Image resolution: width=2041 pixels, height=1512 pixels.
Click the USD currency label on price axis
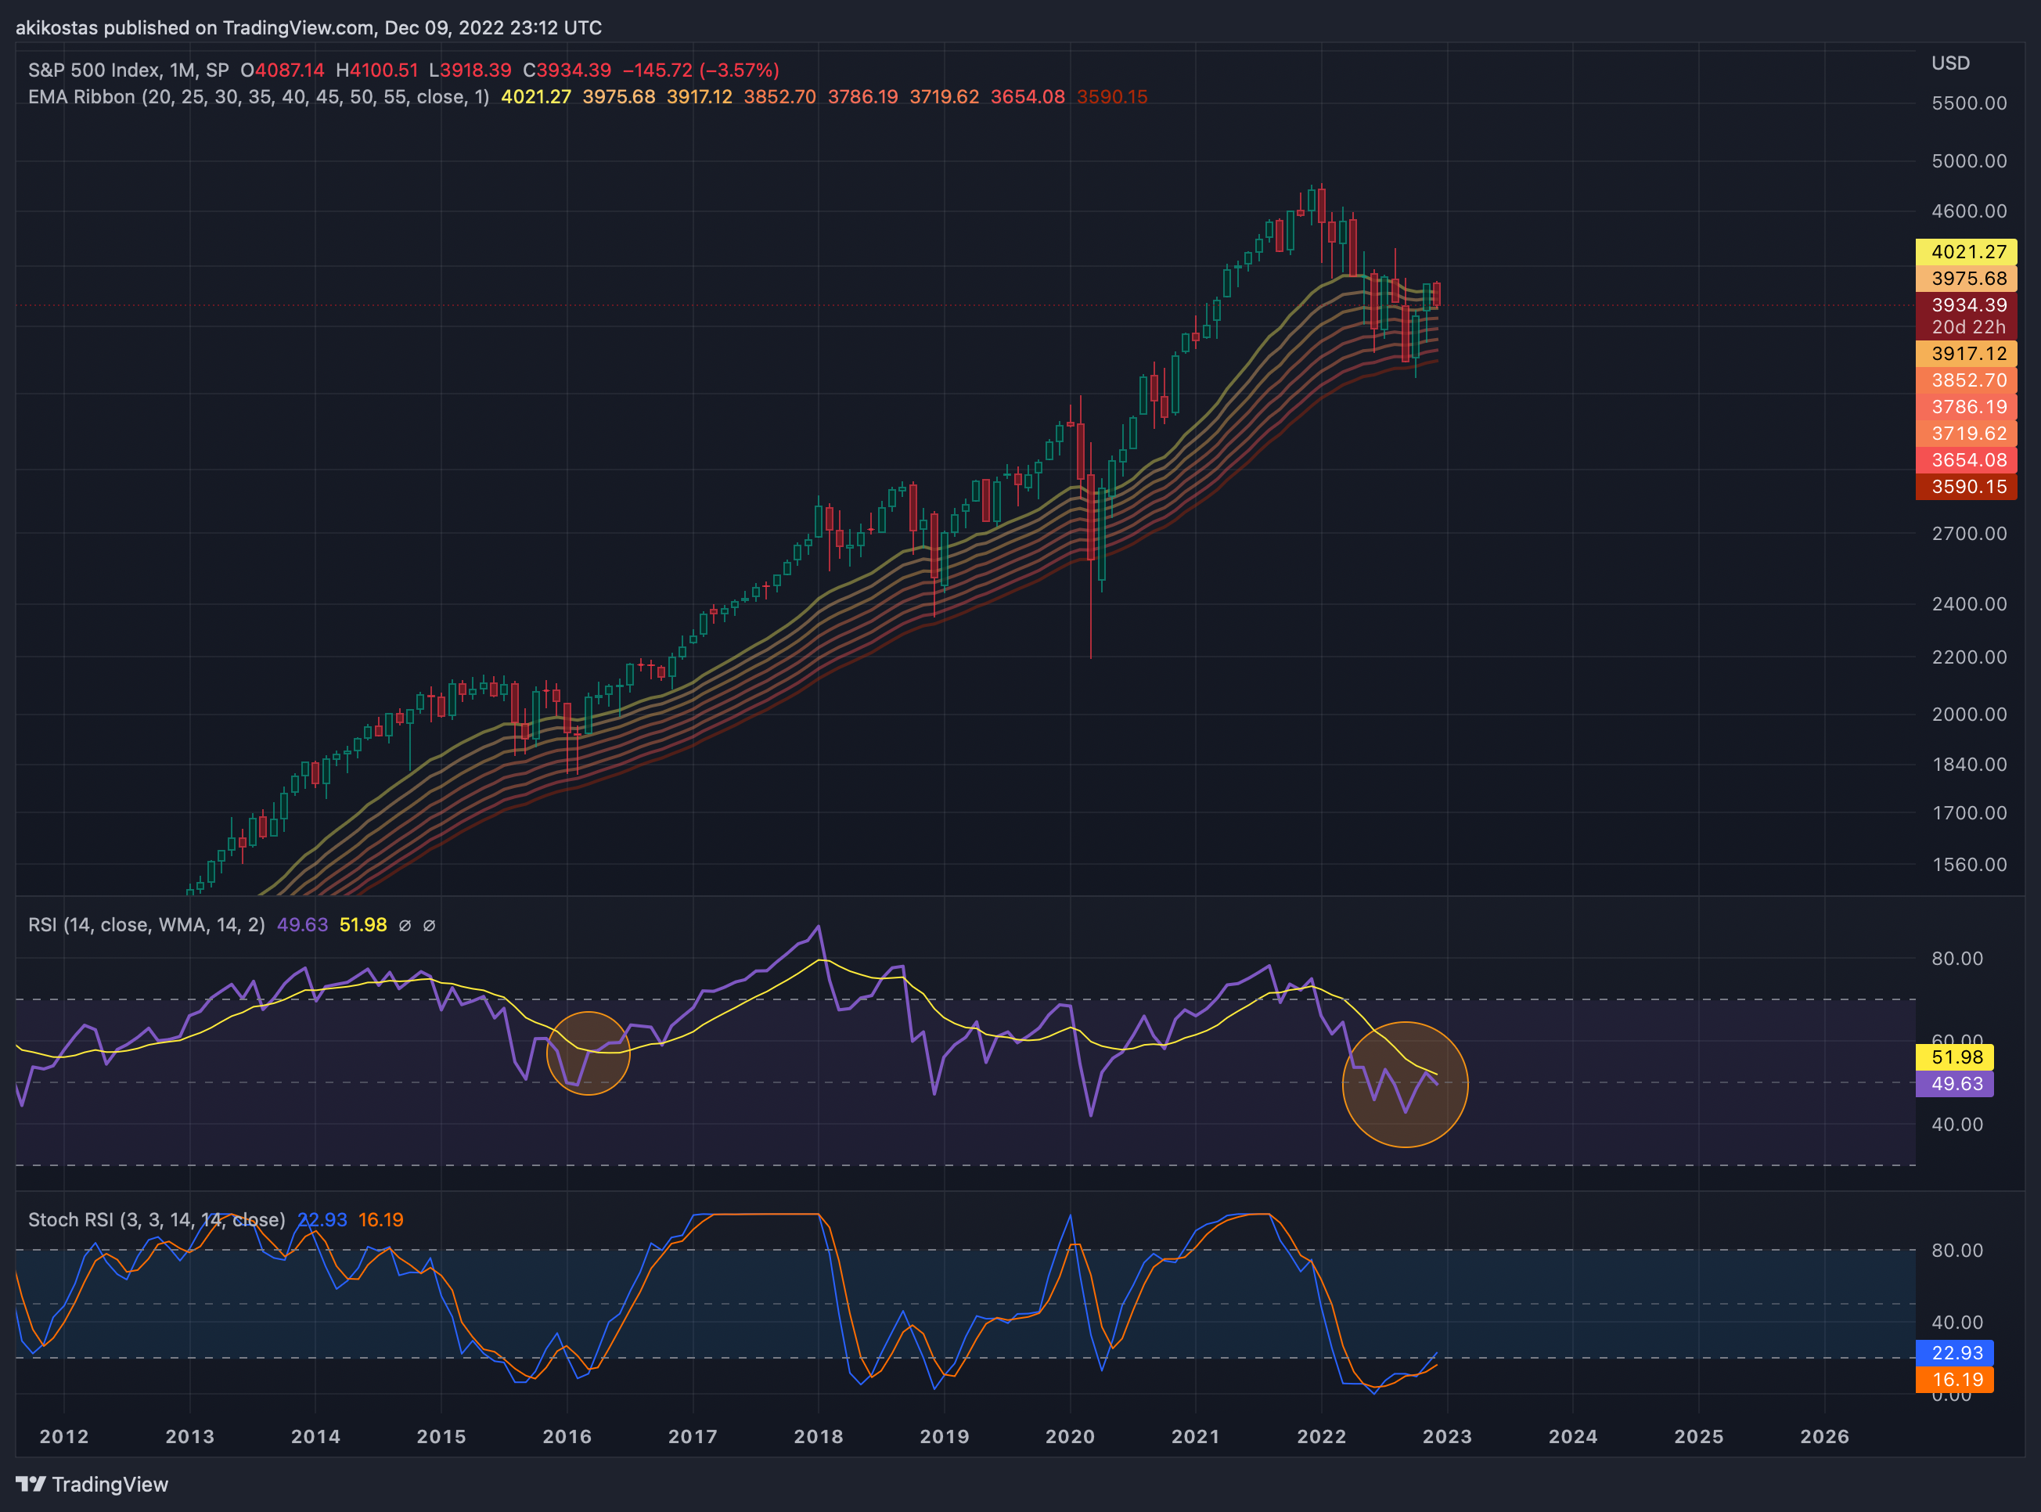(1950, 63)
